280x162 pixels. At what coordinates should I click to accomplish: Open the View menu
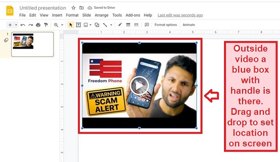point(44,15)
